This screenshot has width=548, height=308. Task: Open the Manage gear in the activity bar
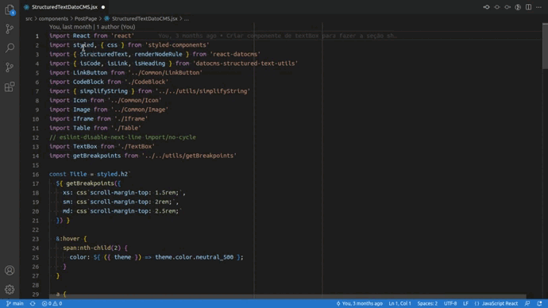click(x=10, y=290)
